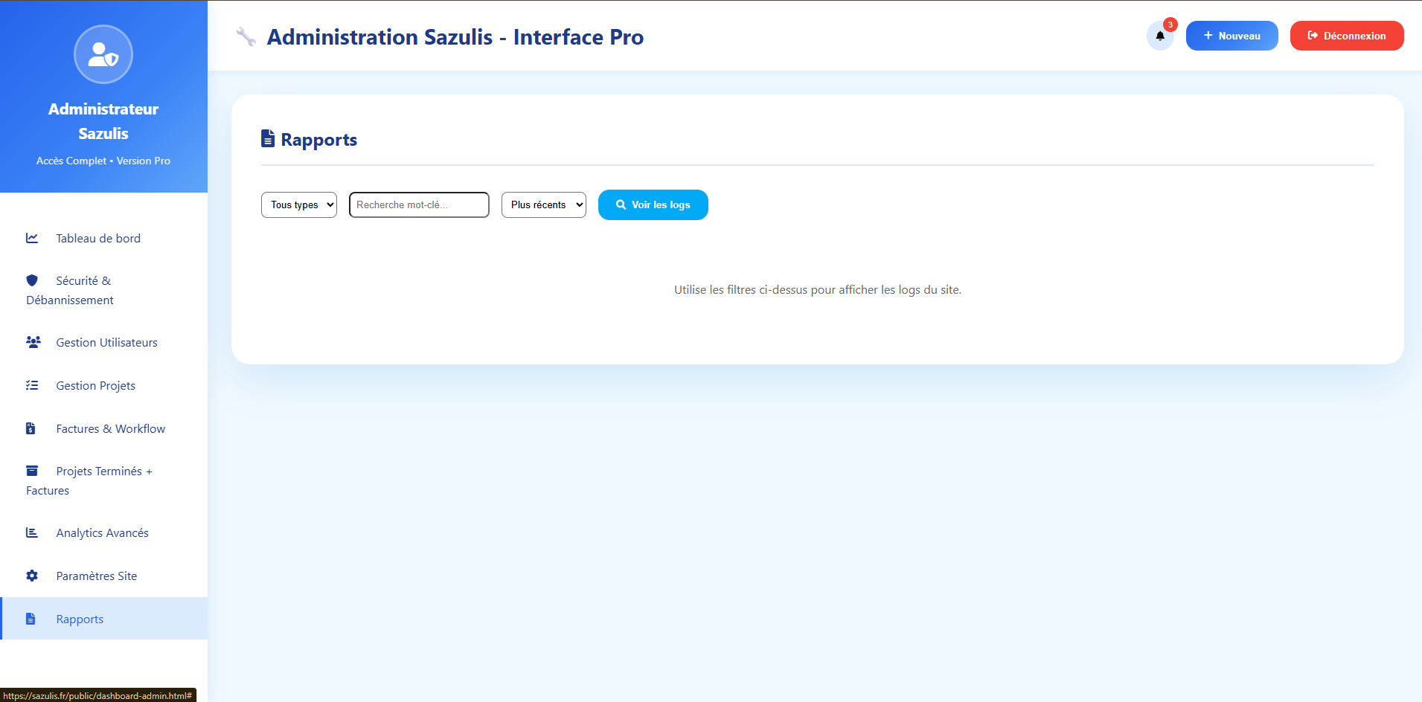
Task: Click the administrator avatar icon
Action: point(103,54)
